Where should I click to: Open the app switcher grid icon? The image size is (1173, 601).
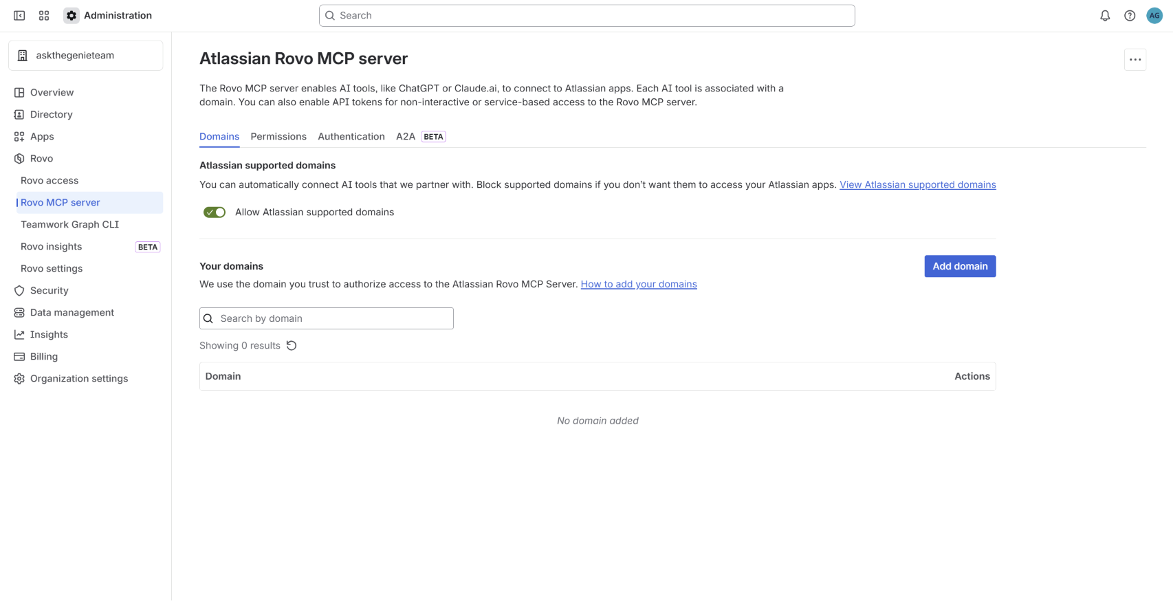tap(44, 15)
